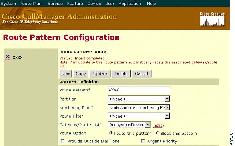Click the Cancel button

click(141, 73)
